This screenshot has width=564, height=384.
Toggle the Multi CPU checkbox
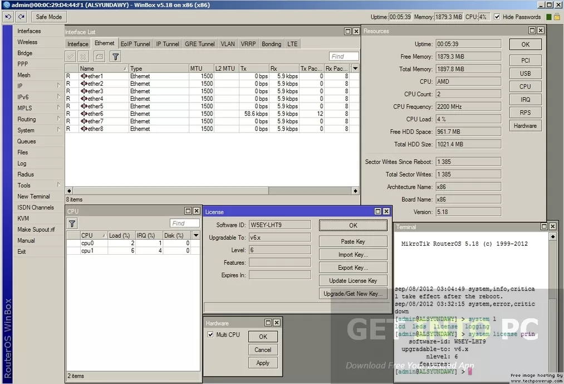pos(210,334)
